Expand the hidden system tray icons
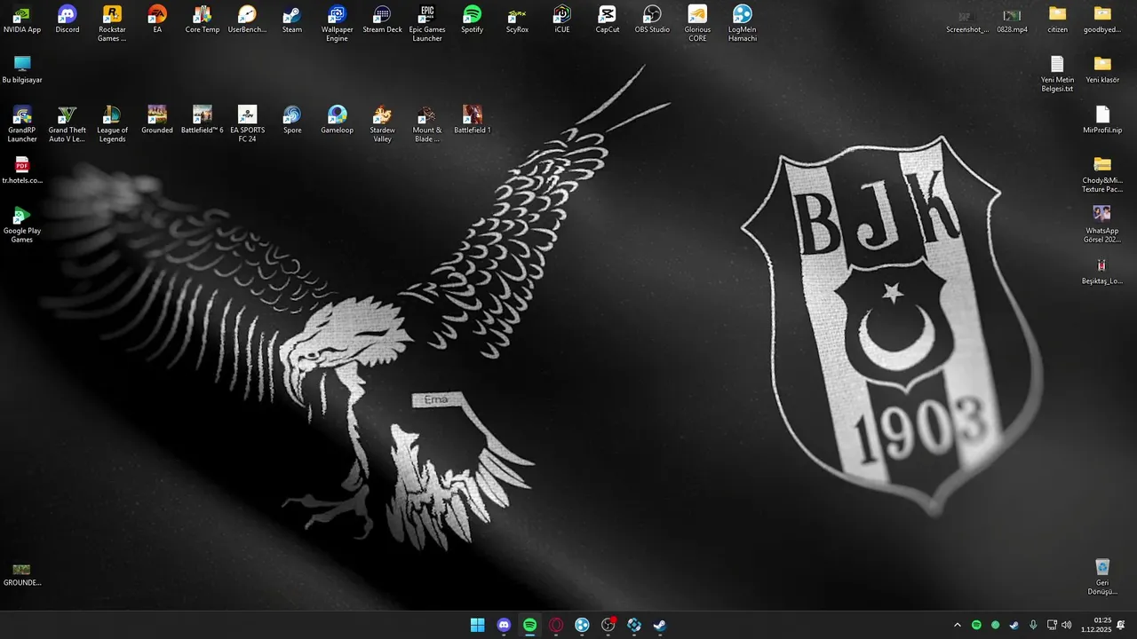The width and height of the screenshot is (1137, 639). [957, 625]
